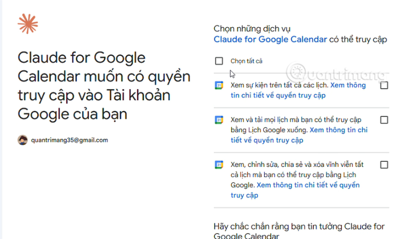Click the email quantrimang35@gmail.com
The width and height of the screenshot is (396, 239).
click(x=69, y=140)
